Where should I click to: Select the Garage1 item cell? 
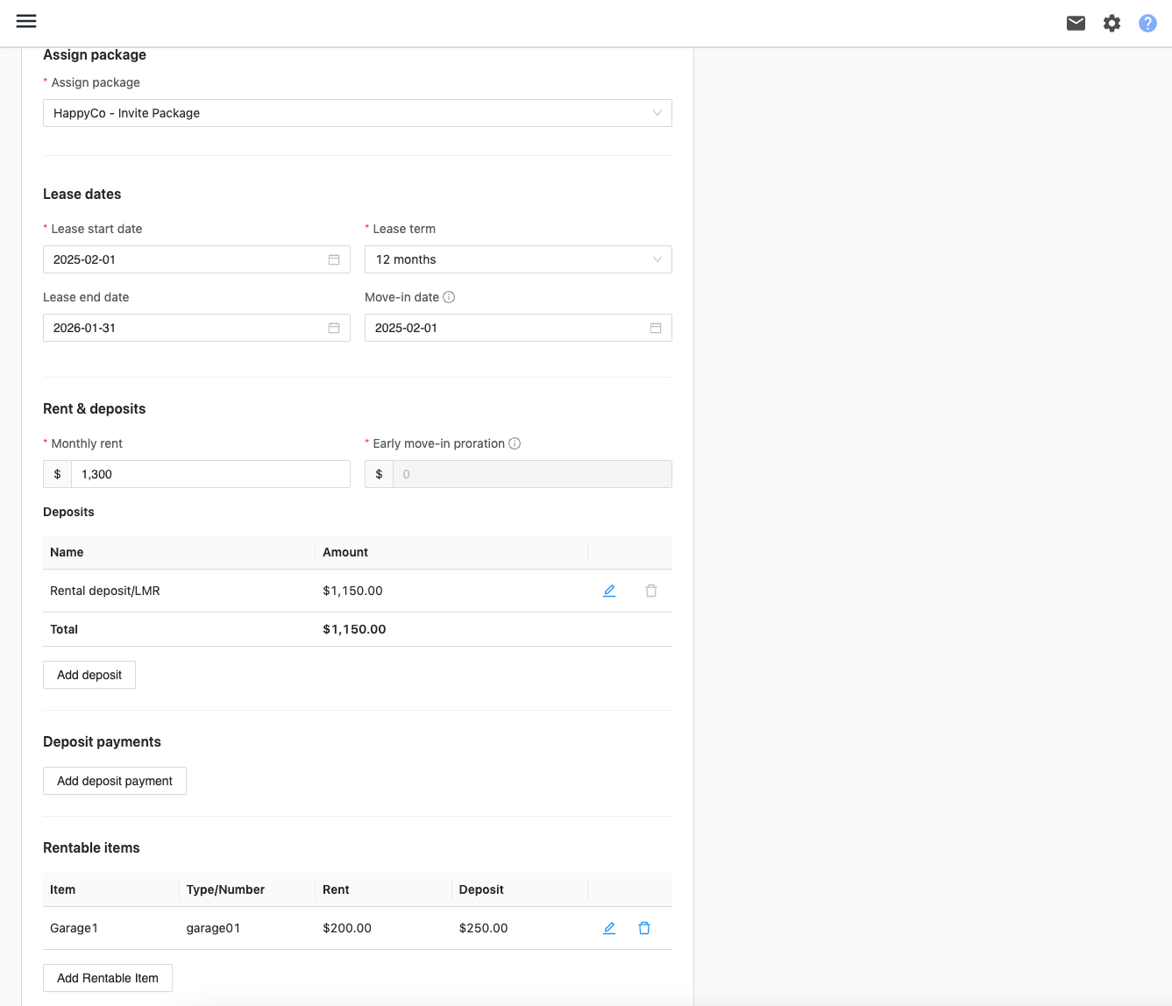tap(111, 928)
